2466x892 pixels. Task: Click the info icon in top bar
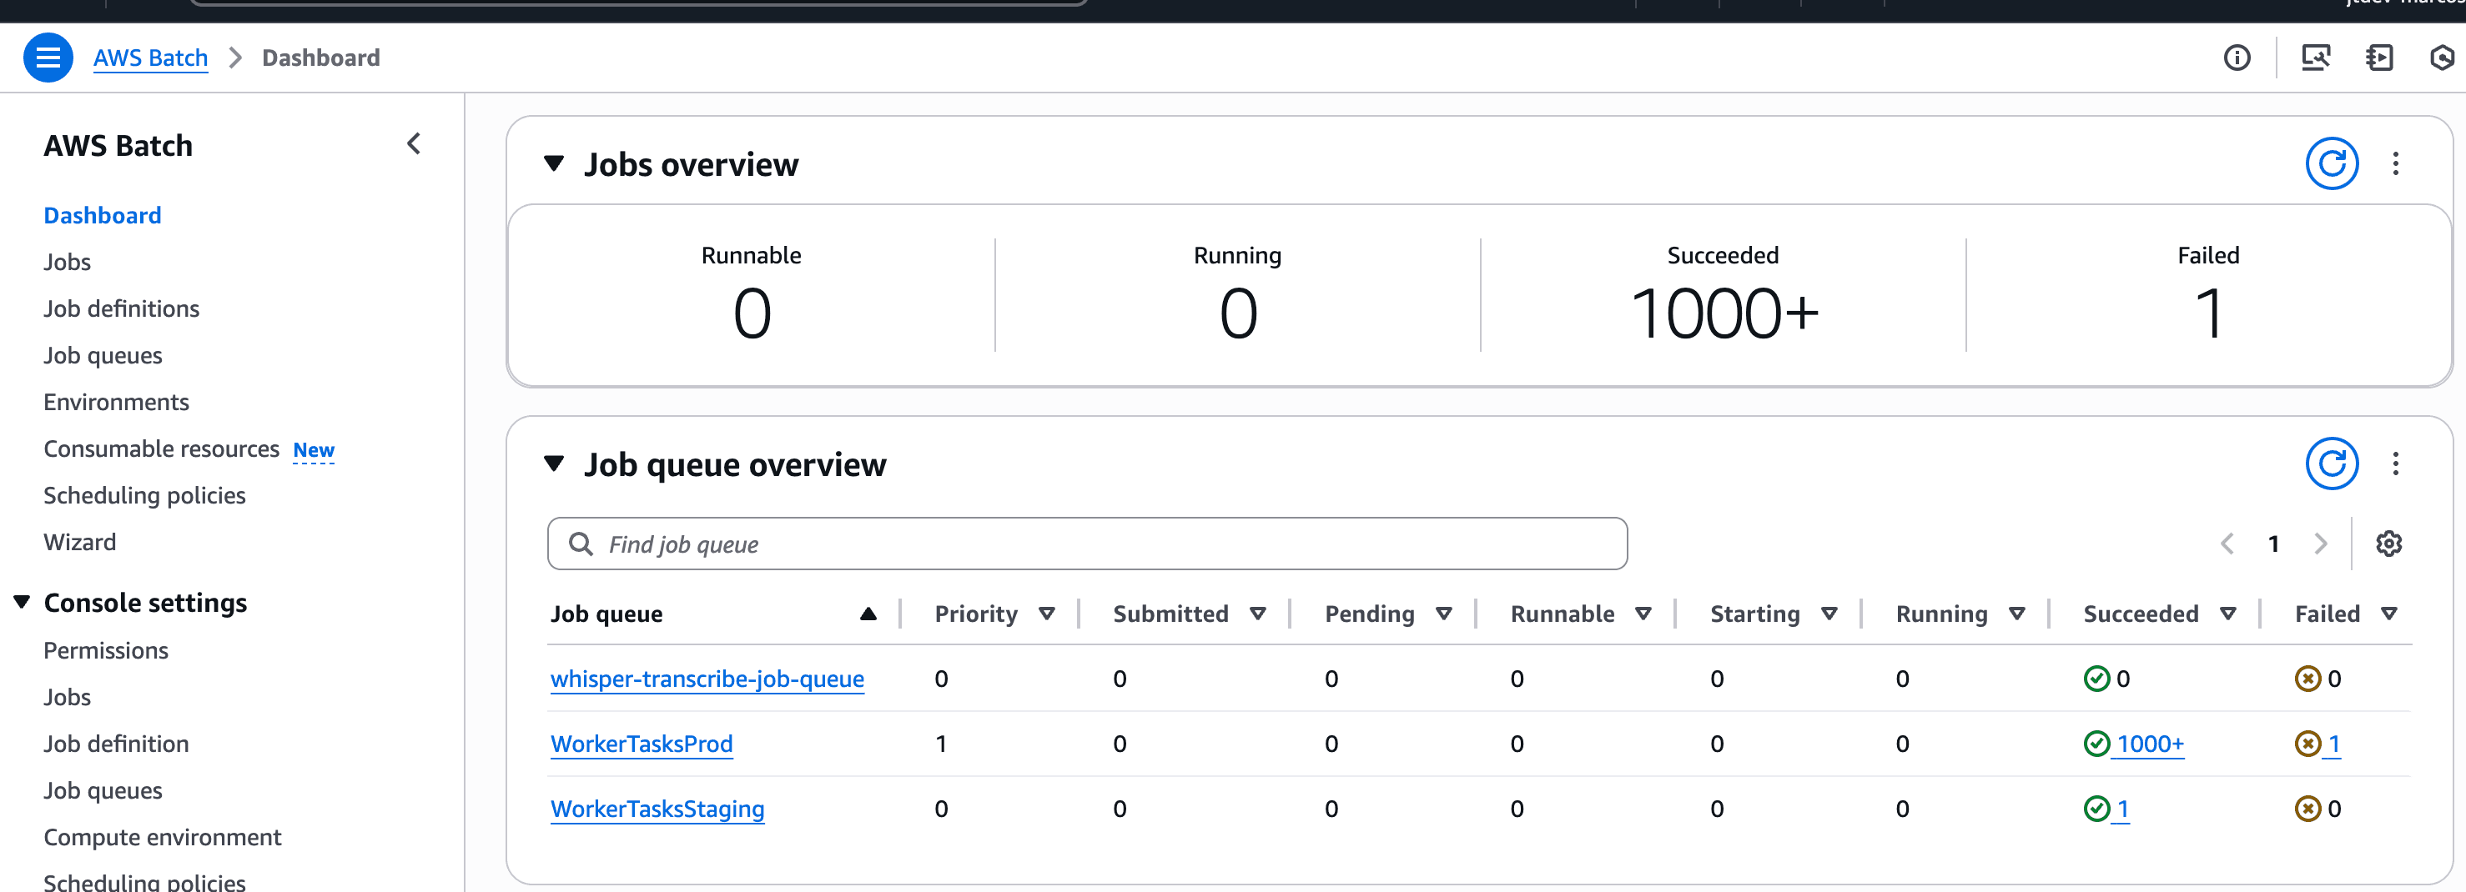[x=2237, y=58]
